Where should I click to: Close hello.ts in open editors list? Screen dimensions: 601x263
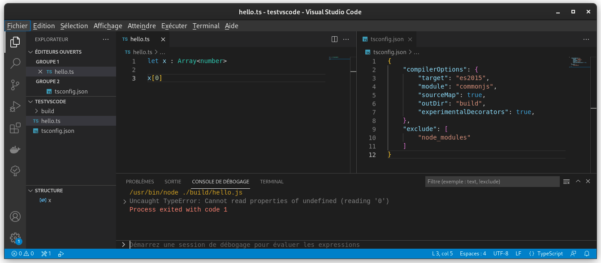40,72
